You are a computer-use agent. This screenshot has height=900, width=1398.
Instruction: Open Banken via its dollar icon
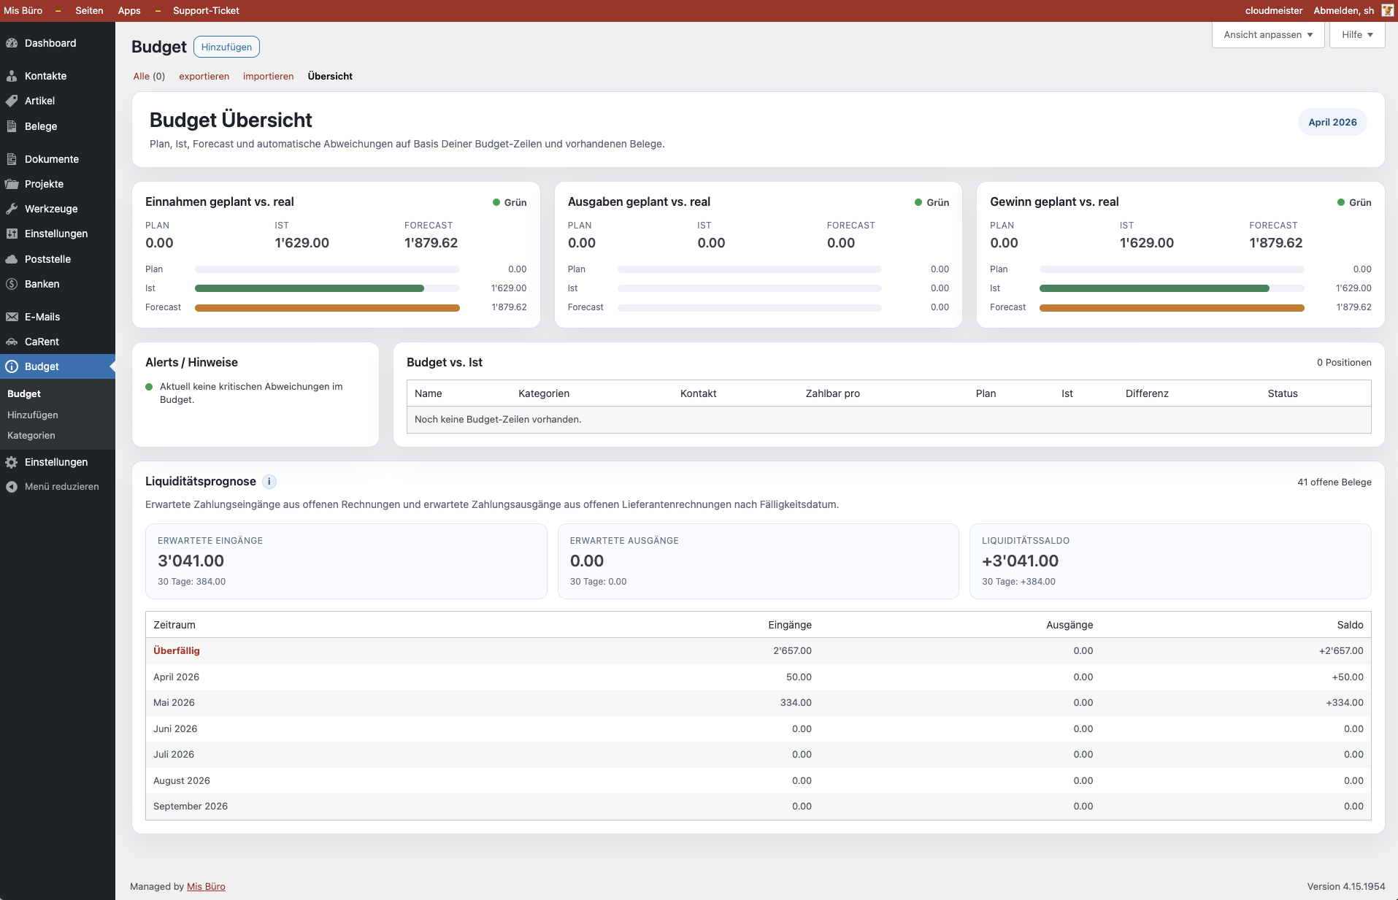(12, 284)
